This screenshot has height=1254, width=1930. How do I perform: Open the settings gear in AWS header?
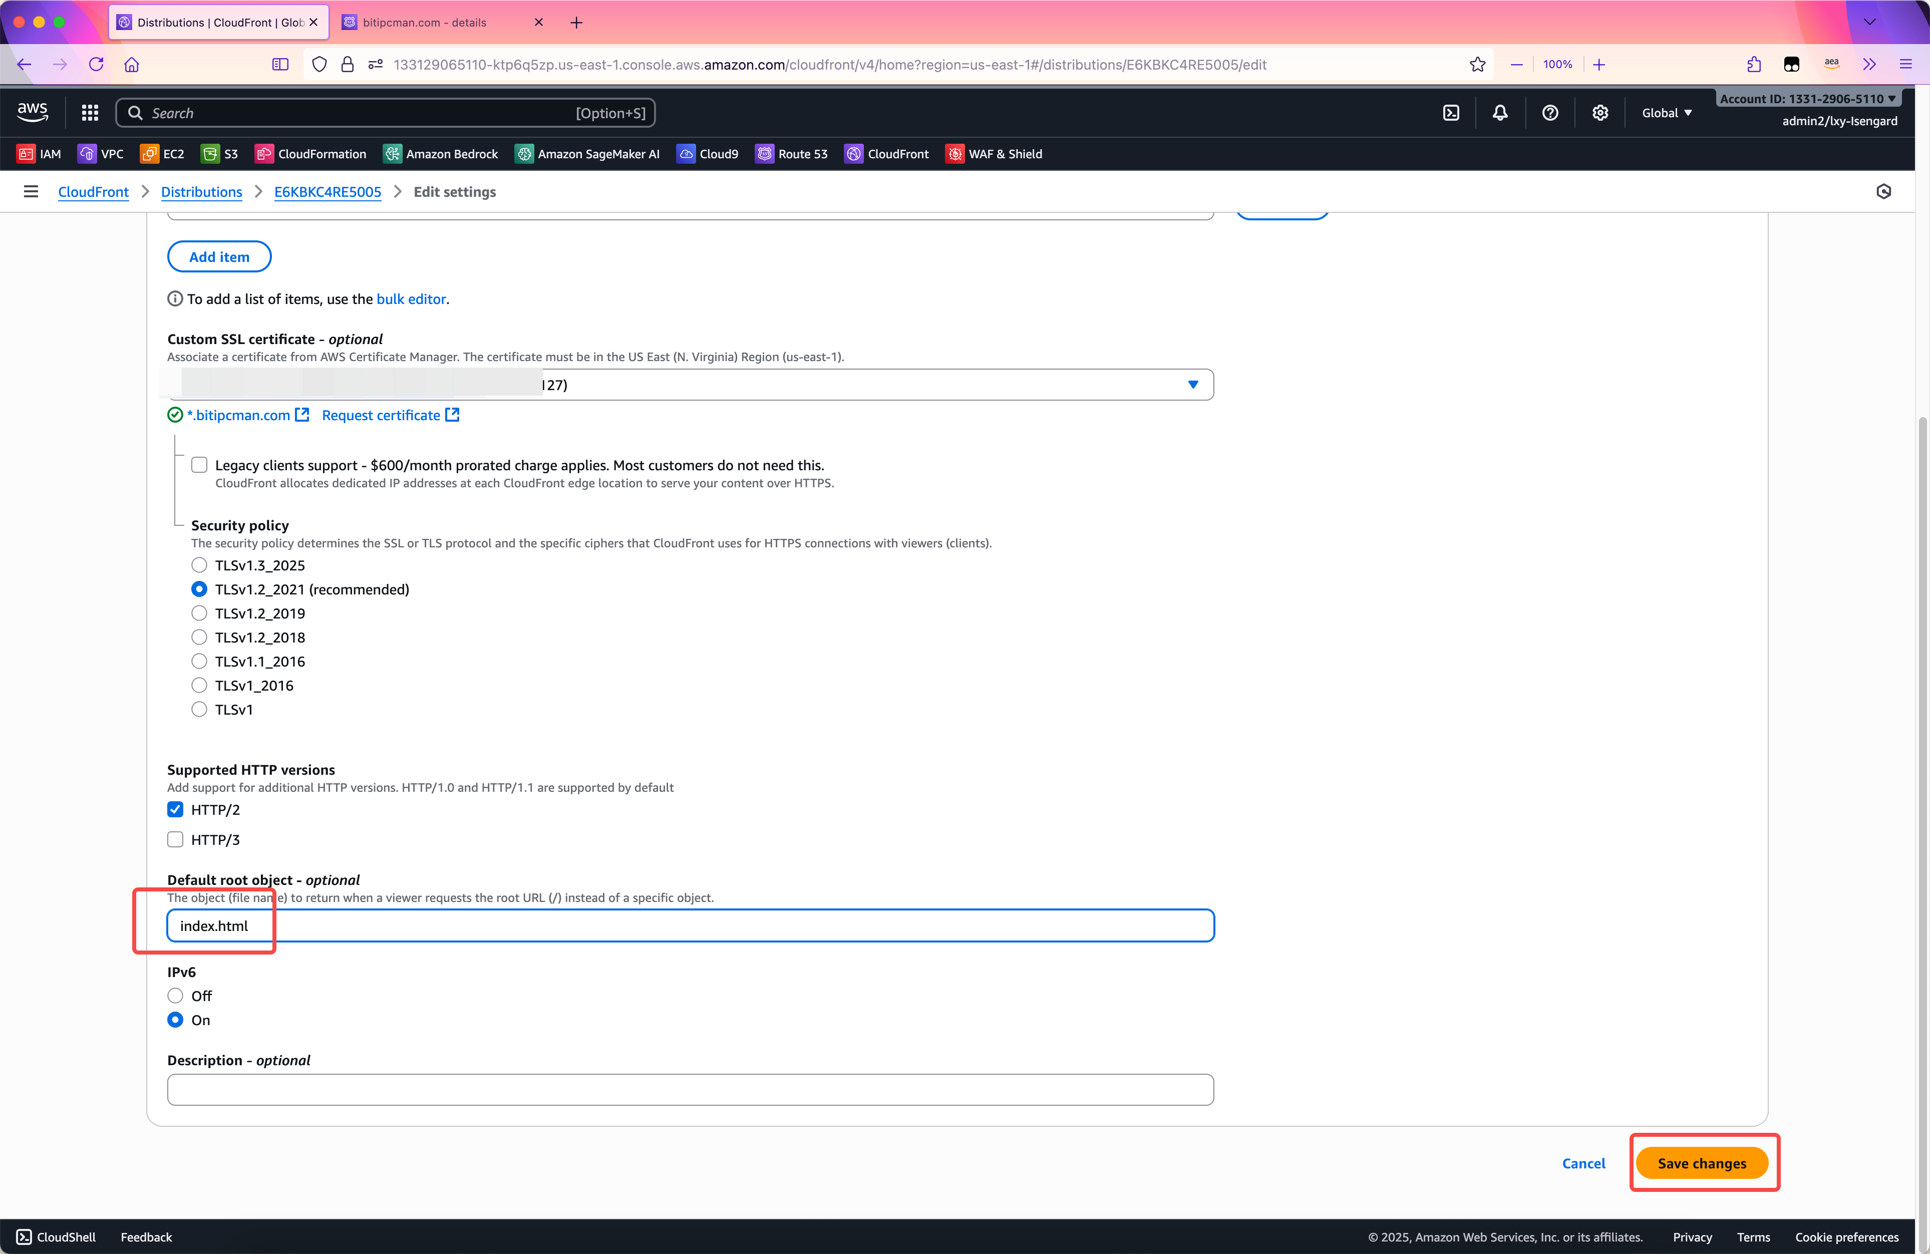point(1599,113)
